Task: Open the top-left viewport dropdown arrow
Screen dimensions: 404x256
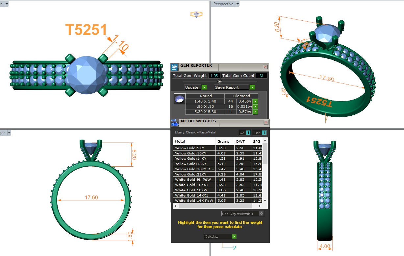Action: [x=6, y=4]
